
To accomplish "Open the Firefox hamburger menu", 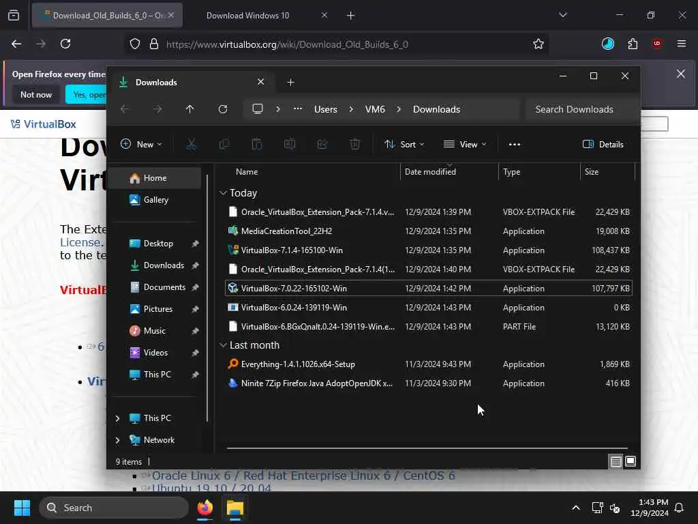I will pos(682,44).
